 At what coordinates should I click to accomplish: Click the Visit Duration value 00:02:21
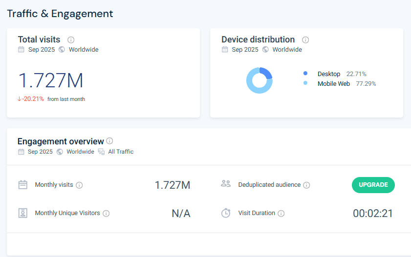[x=372, y=213]
